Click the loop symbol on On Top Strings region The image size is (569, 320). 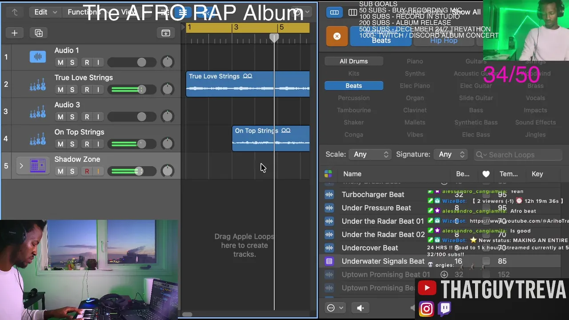click(x=286, y=131)
